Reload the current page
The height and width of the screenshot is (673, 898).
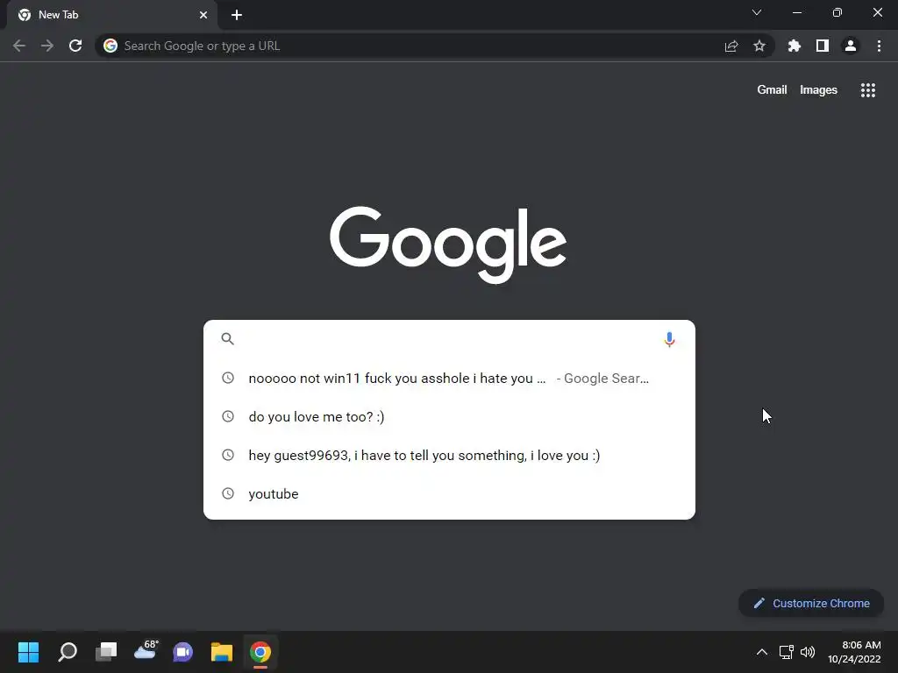point(75,46)
